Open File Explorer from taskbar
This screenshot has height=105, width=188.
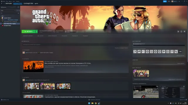coord(92,103)
